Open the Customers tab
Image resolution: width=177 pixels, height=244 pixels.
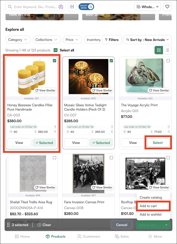pos(88,236)
